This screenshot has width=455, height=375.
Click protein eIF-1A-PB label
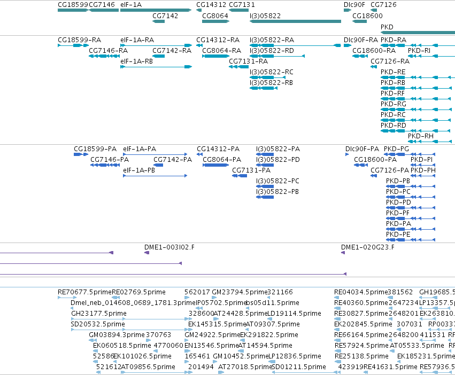pyautogui.click(x=139, y=170)
